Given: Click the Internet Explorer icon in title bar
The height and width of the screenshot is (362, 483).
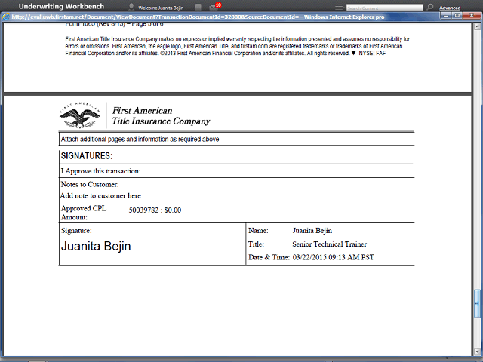Looking at the screenshot, I should pyautogui.click(x=5, y=17).
